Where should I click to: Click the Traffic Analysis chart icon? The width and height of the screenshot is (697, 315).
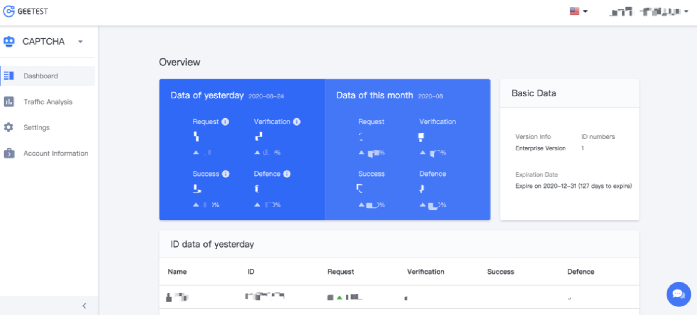[9, 102]
